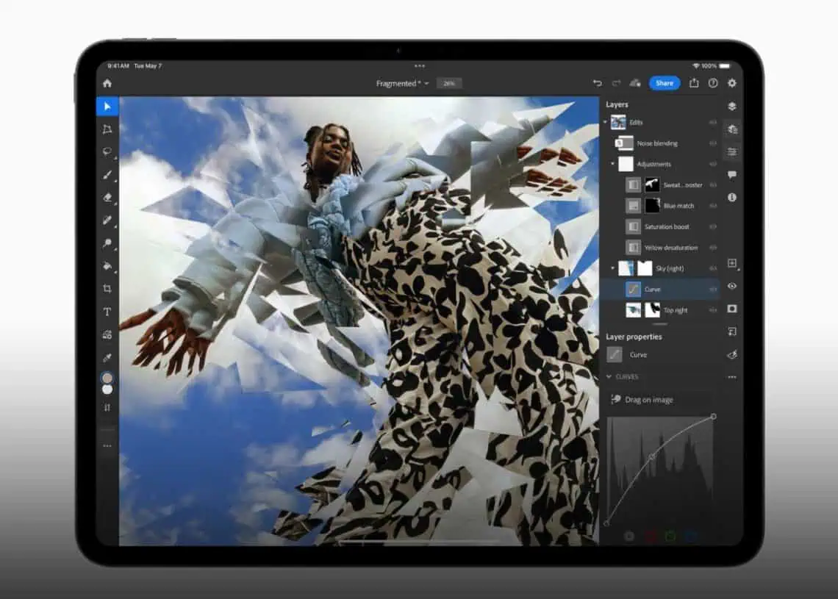The width and height of the screenshot is (838, 599).
Task: Select the Paint Bucket fill tool
Action: (107, 266)
